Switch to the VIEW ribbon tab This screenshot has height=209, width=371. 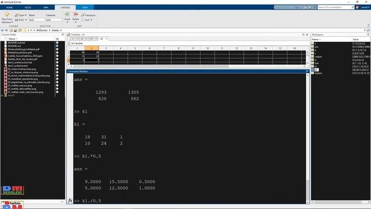coord(85,8)
